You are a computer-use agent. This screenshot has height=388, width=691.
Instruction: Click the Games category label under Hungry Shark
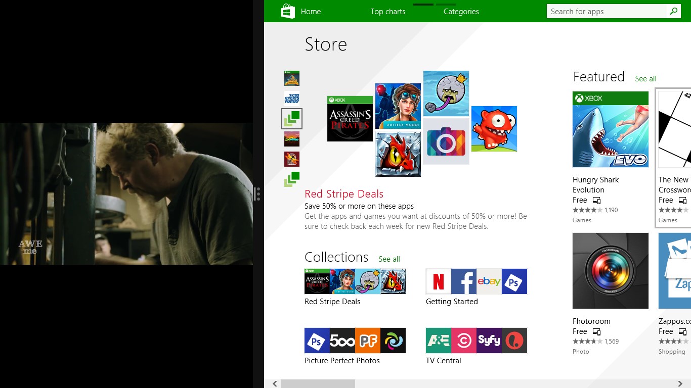pos(582,220)
